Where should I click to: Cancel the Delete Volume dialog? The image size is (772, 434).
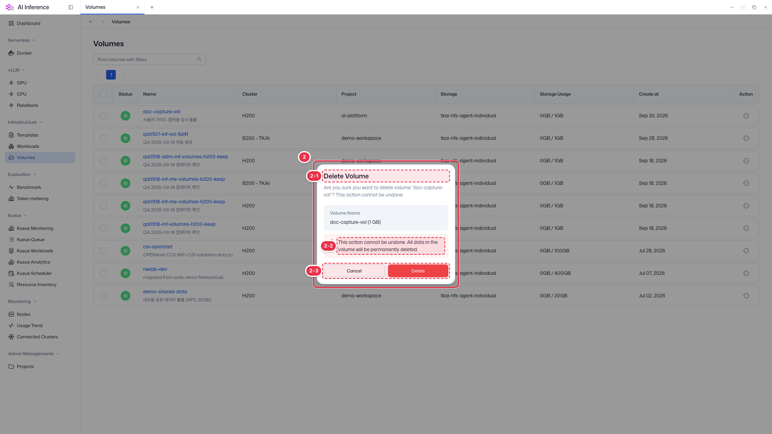(354, 271)
